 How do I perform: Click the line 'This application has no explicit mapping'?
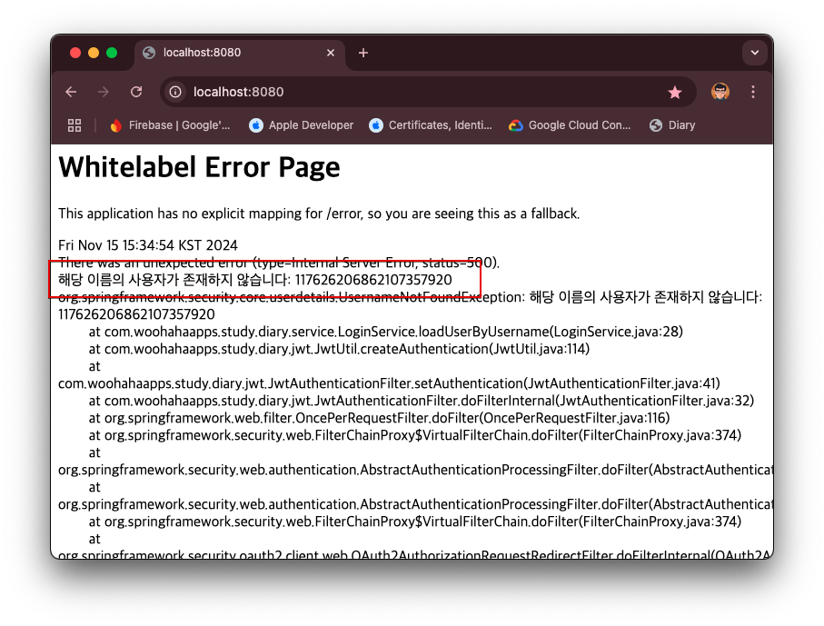pyautogui.click(x=319, y=214)
